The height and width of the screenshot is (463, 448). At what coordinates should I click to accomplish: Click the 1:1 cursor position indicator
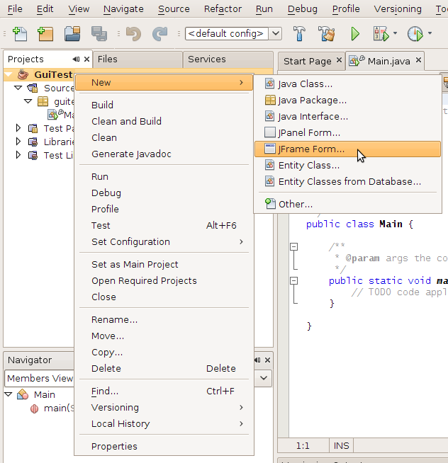click(303, 445)
